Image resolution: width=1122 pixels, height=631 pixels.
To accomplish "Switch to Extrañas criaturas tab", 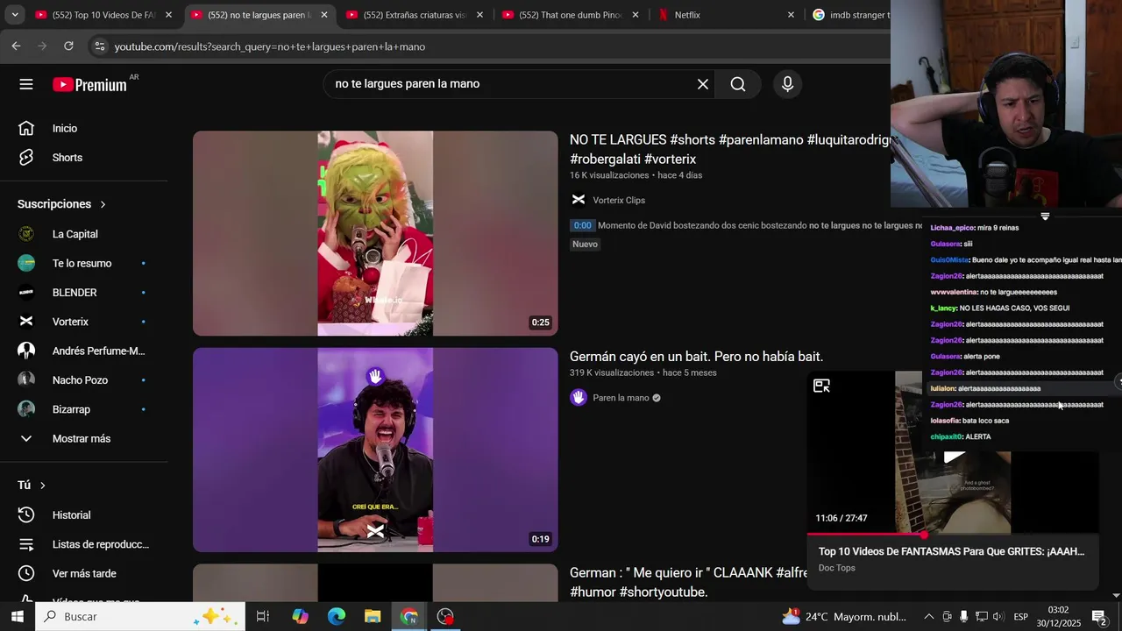I will tap(414, 15).
